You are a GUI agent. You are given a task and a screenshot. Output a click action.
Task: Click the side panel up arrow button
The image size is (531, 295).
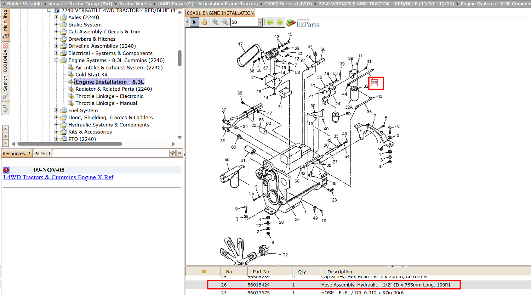coord(5,129)
